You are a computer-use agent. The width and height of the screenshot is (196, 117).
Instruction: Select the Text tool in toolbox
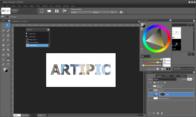tap(3, 60)
